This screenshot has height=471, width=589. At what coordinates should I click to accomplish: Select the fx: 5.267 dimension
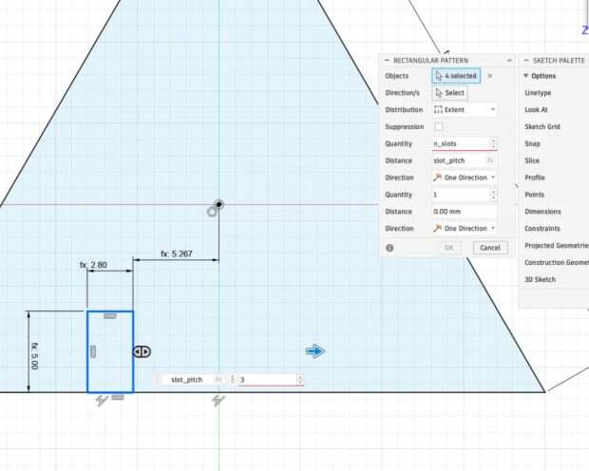pyautogui.click(x=176, y=254)
